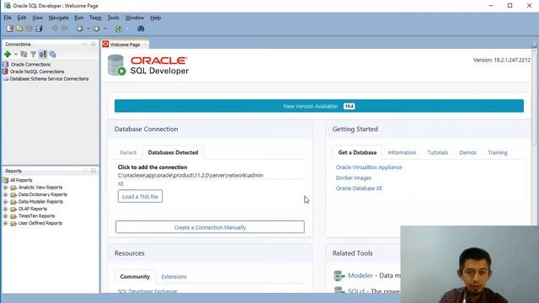Open the File menu
539x303 pixels.
[x=8, y=18]
